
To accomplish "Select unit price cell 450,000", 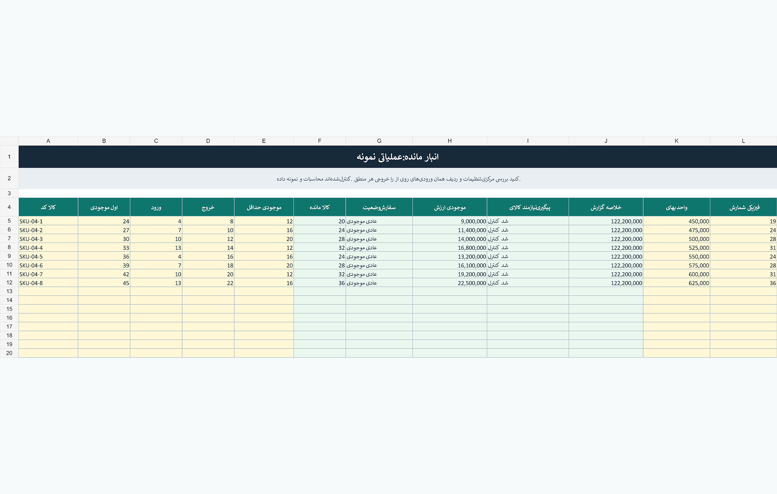I will coord(676,221).
